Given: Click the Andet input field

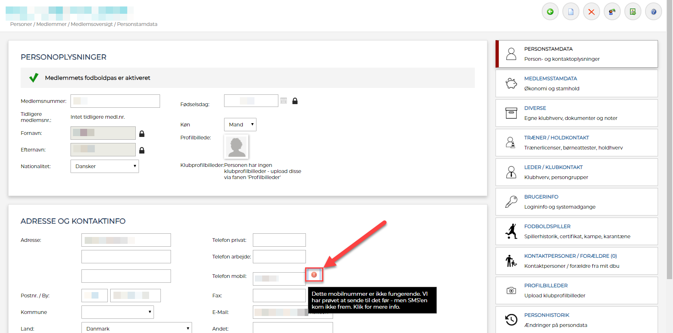Looking at the screenshot, I should pyautogui.click(x=293, y=328).
